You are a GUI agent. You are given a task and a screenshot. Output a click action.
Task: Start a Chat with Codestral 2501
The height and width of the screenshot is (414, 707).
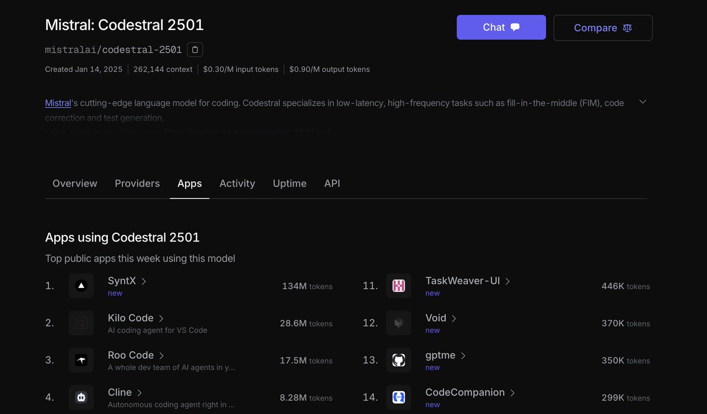[501, 27]
